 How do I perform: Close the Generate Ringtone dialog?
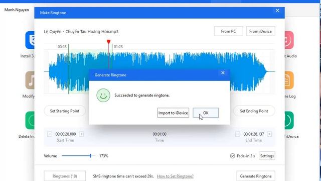click(223, 72)
